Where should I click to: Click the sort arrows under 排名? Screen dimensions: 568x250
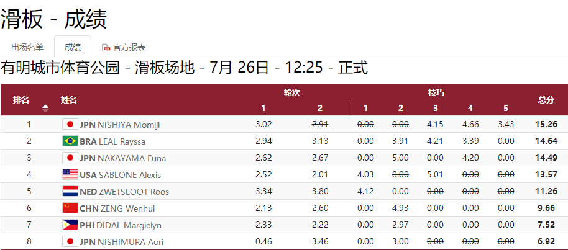45,108
